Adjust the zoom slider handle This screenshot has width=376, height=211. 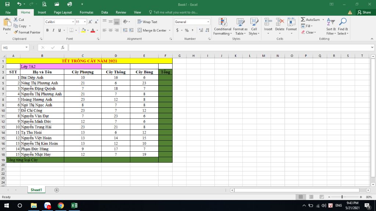(342, 197)
